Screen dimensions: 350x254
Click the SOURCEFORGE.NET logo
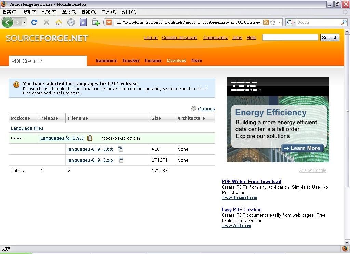(47, 38)
